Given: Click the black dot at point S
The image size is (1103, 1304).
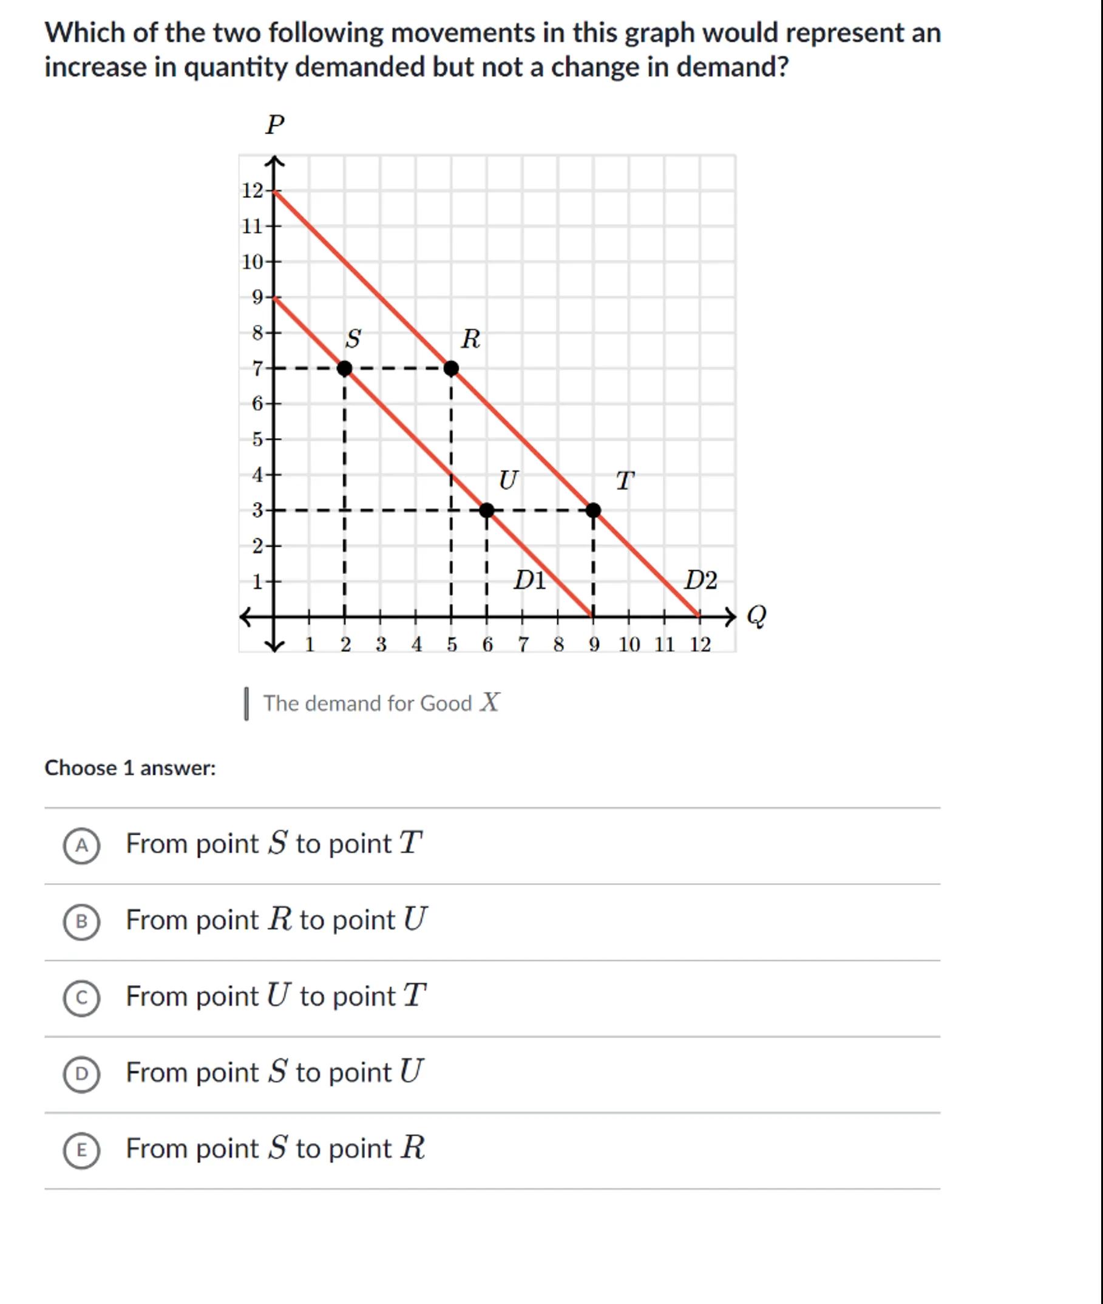Looking at the screenshot, I should (x=345, y=368).
